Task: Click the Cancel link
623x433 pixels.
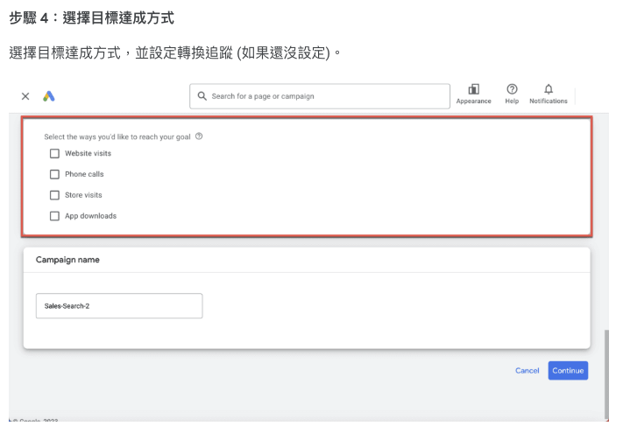Action: [527, 370]
